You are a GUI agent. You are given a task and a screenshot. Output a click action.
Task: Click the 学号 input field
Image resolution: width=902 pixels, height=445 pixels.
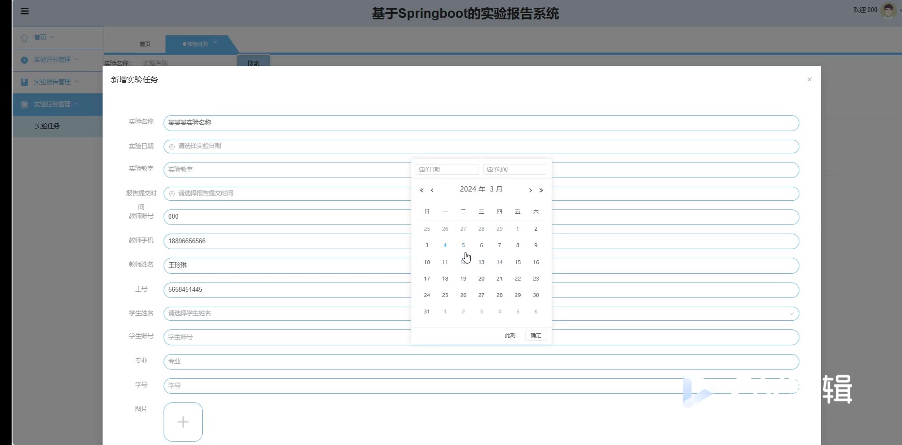tap(481, 386)
